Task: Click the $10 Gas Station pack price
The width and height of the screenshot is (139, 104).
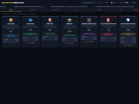Action: pyautogui.click(x=108, y=30)
